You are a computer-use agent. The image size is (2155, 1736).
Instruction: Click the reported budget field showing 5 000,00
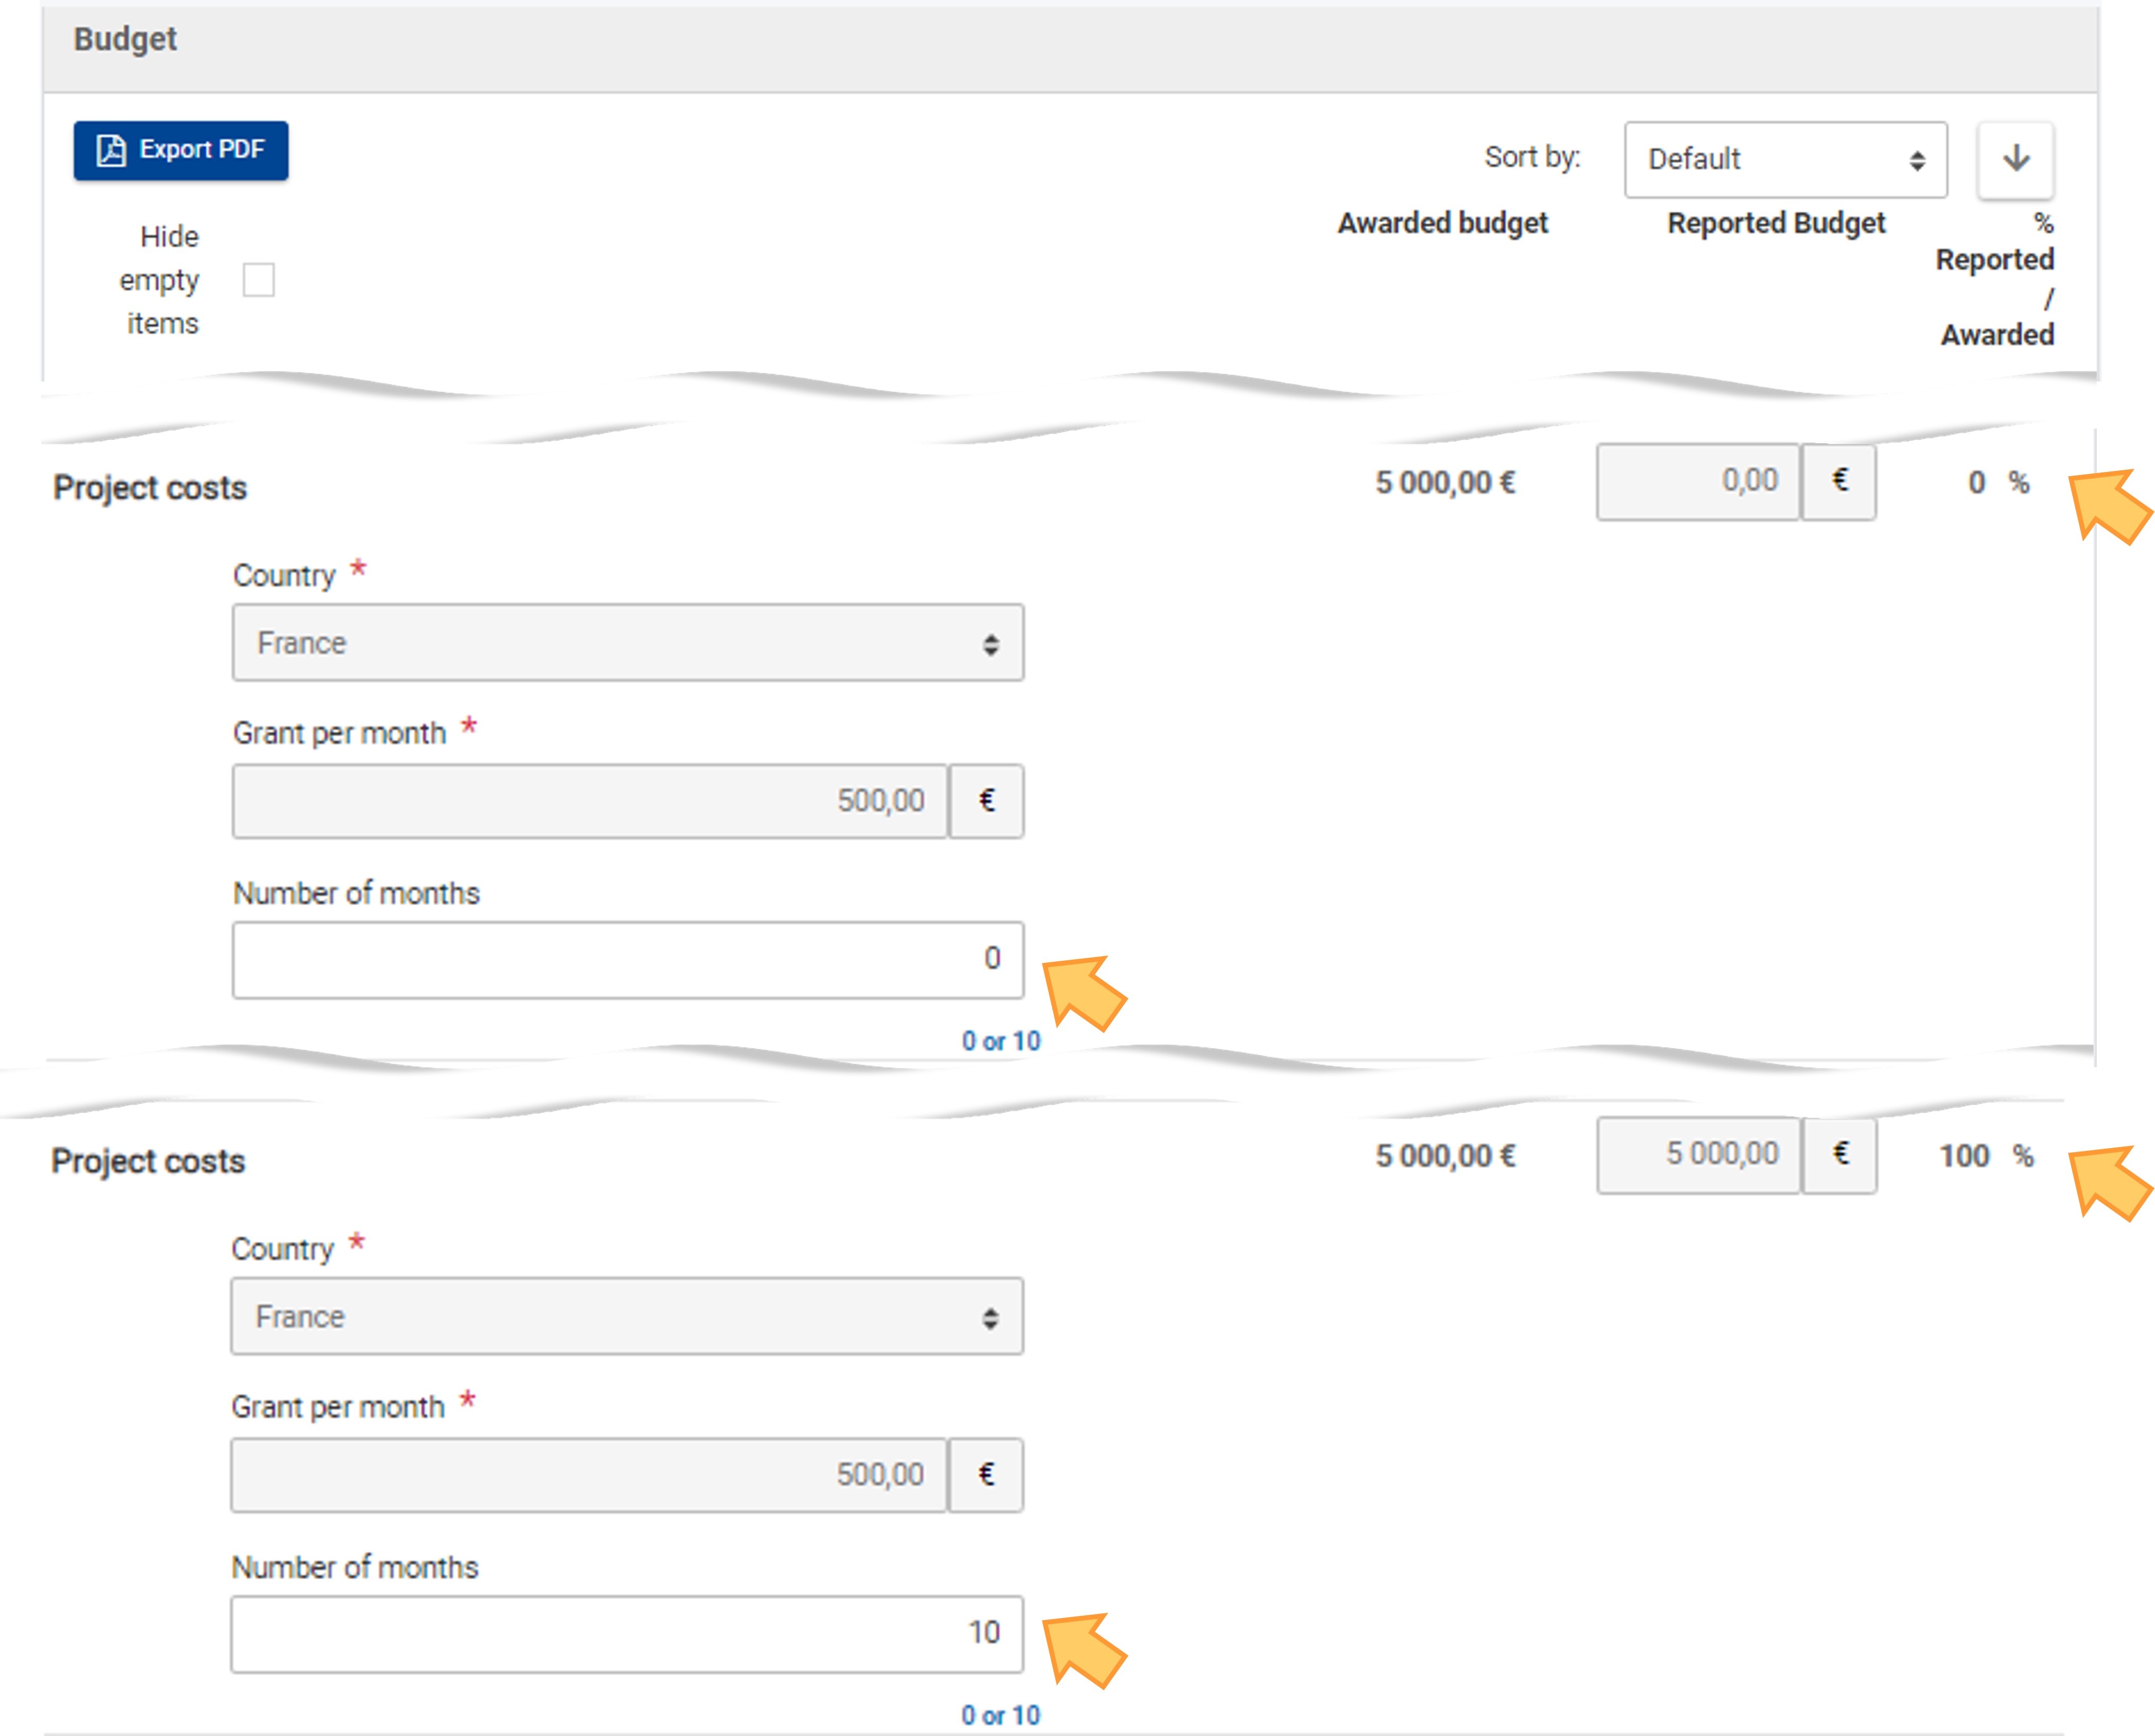pos(1698,1155)
